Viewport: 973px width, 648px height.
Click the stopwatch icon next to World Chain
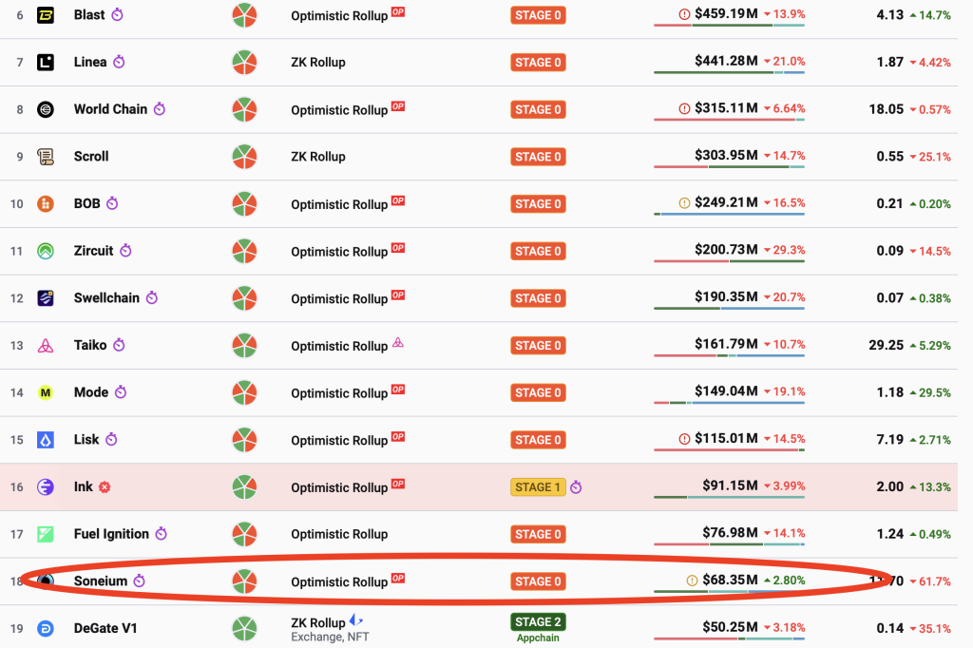click(x=160, y=109)
